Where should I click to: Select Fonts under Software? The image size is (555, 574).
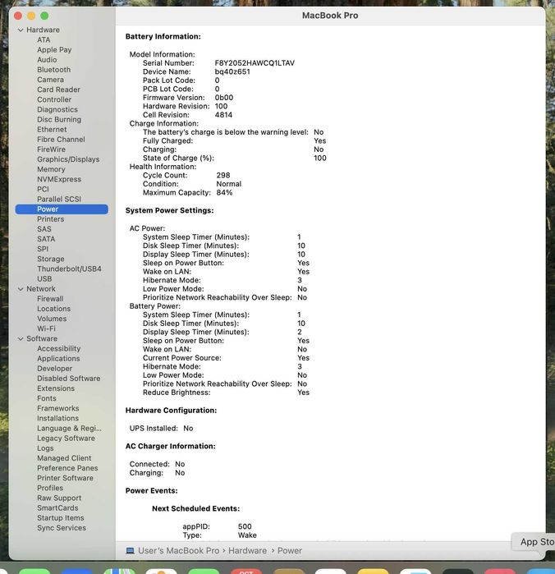(47, 398)
